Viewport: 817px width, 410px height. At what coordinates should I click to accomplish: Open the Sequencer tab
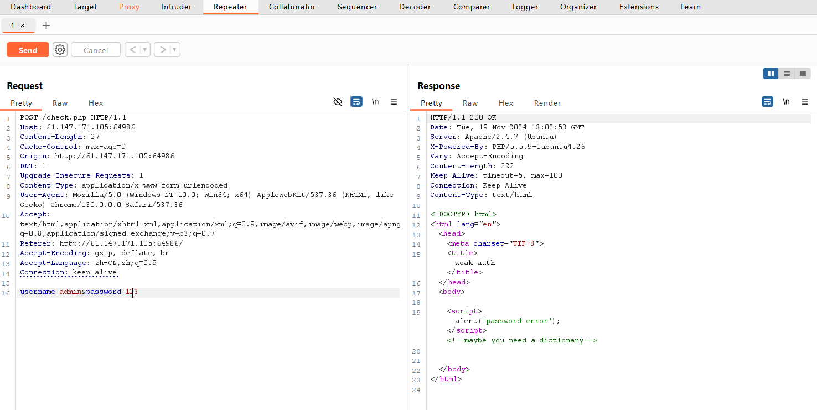click(x=357, y=7)
